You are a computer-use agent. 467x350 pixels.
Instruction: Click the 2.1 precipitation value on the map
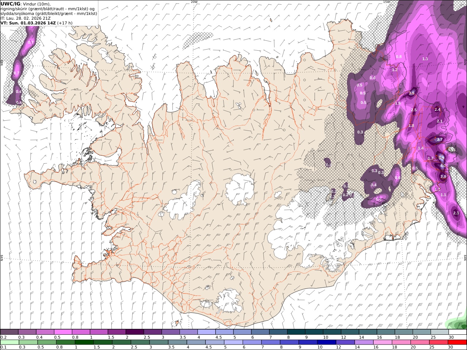[x=440, y=121]
